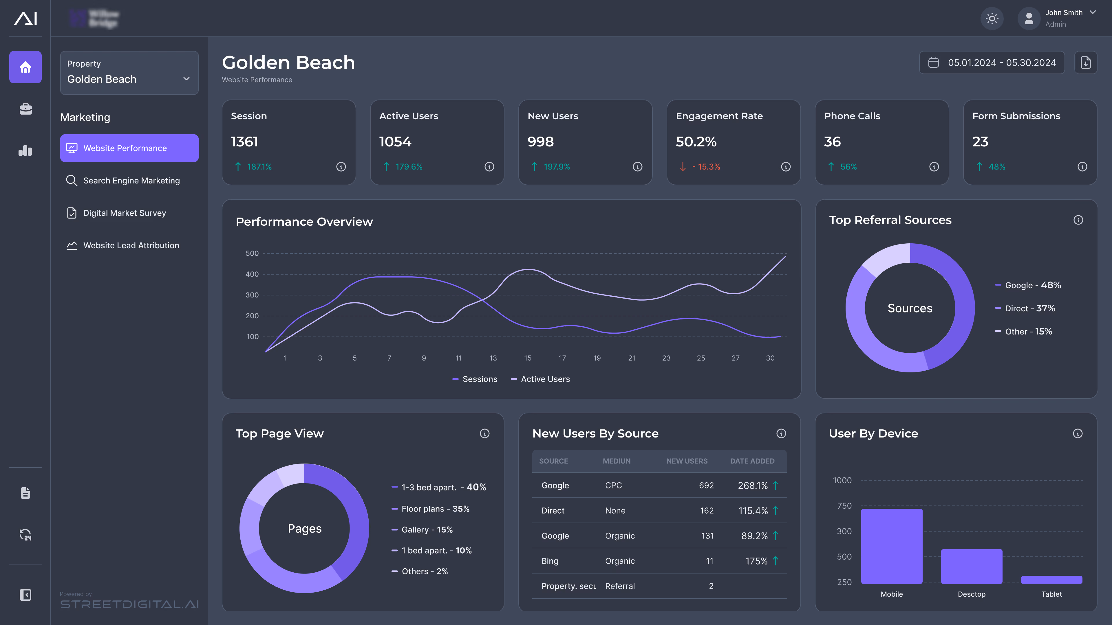Click the Mobile bar in device chart
The image size is (1112, 625).
pyautogui.click(x=891, y=546)
